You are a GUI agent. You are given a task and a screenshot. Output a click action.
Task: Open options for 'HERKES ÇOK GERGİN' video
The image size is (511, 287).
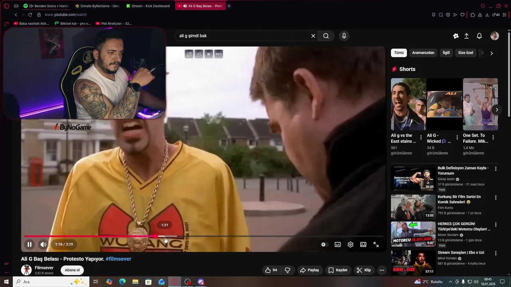(496, 225)
